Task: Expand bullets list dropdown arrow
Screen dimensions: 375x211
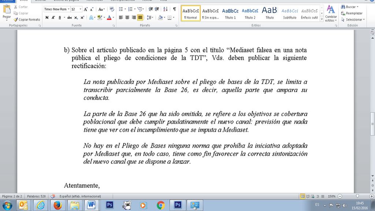Action: click(125, 9)
